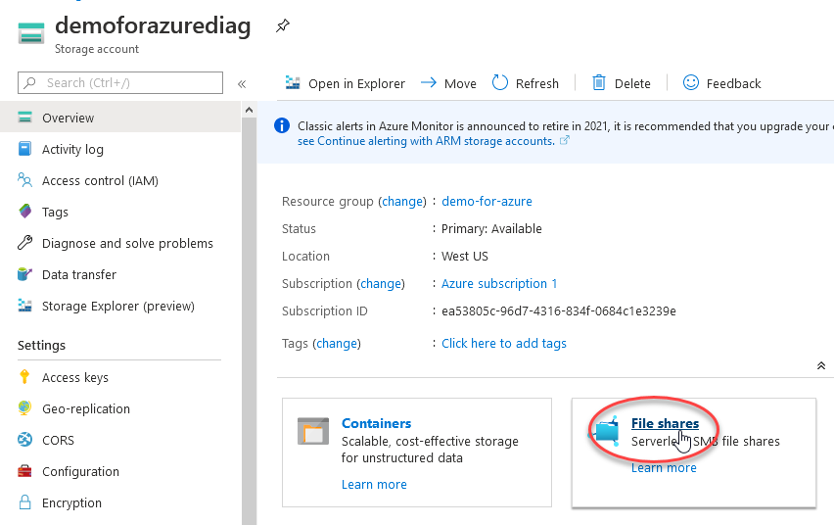Click the purple Tags icon
834x525 pixels.
click(25, 211)
